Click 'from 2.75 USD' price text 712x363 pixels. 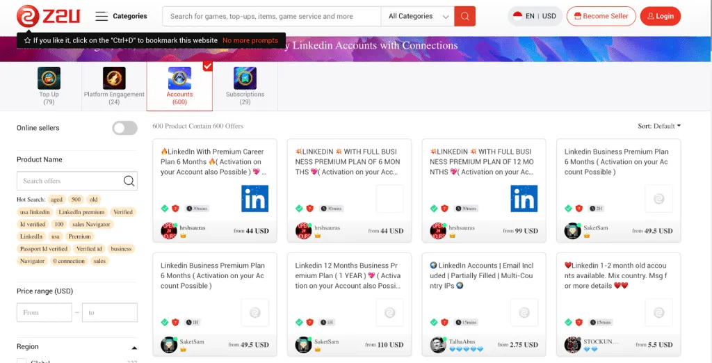coord(517,345)
